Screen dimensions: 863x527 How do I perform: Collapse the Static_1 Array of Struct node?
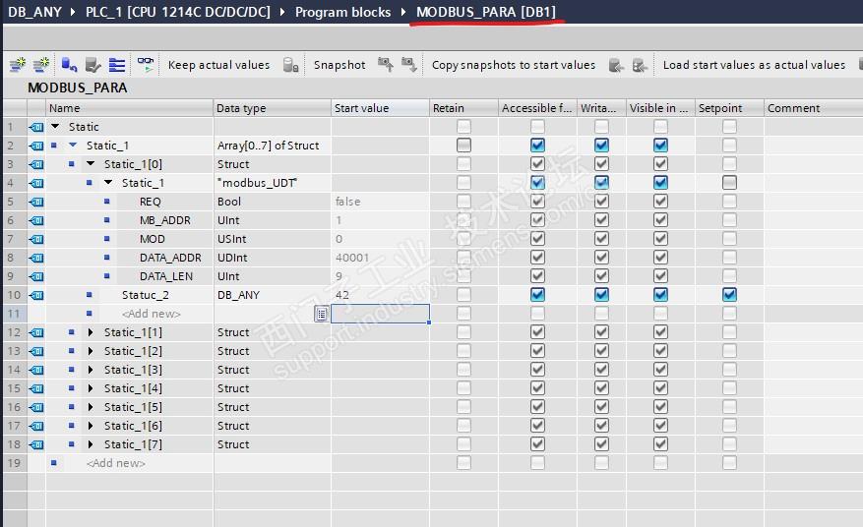tap(73, 146)
